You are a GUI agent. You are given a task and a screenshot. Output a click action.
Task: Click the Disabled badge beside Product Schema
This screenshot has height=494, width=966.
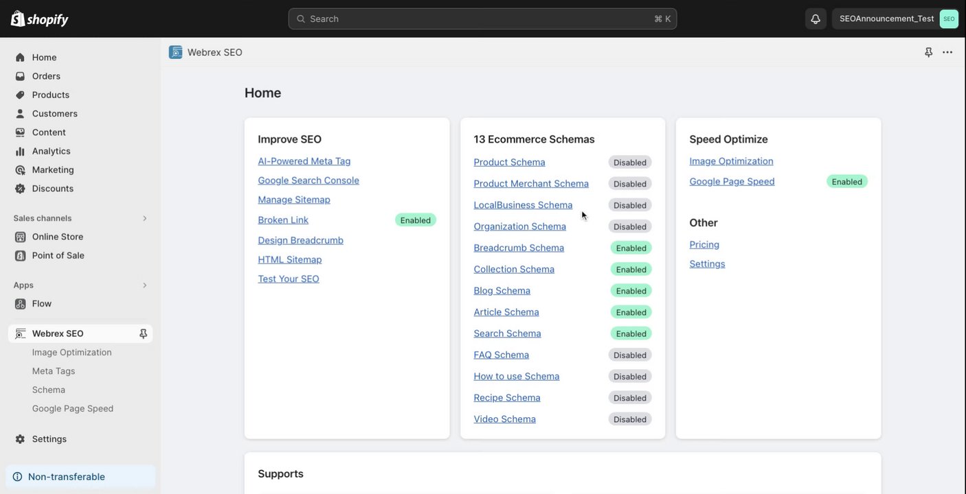(629, 163)
